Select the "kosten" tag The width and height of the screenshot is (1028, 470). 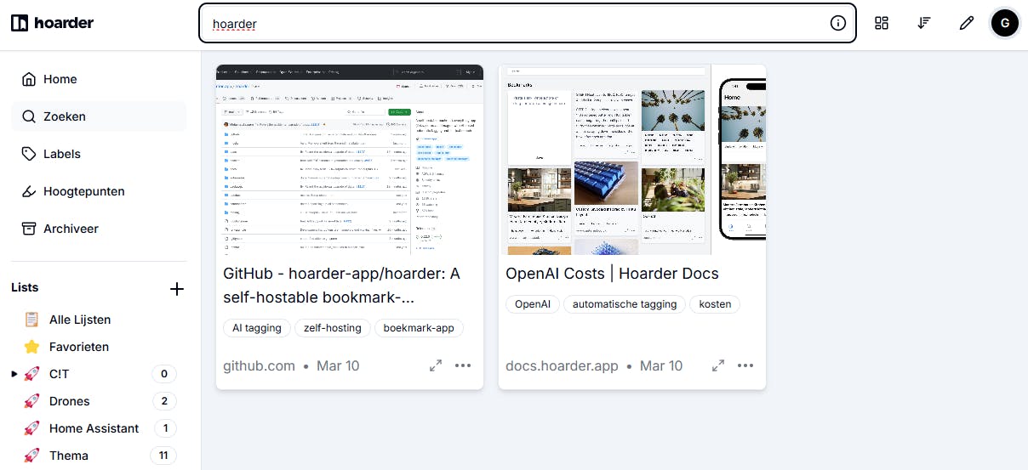tap(715, 304)
